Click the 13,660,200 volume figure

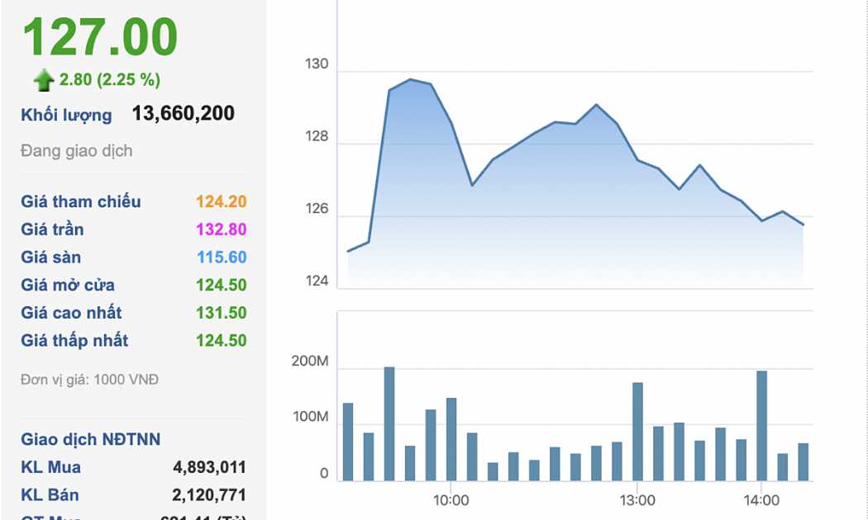tap(184, 114)
